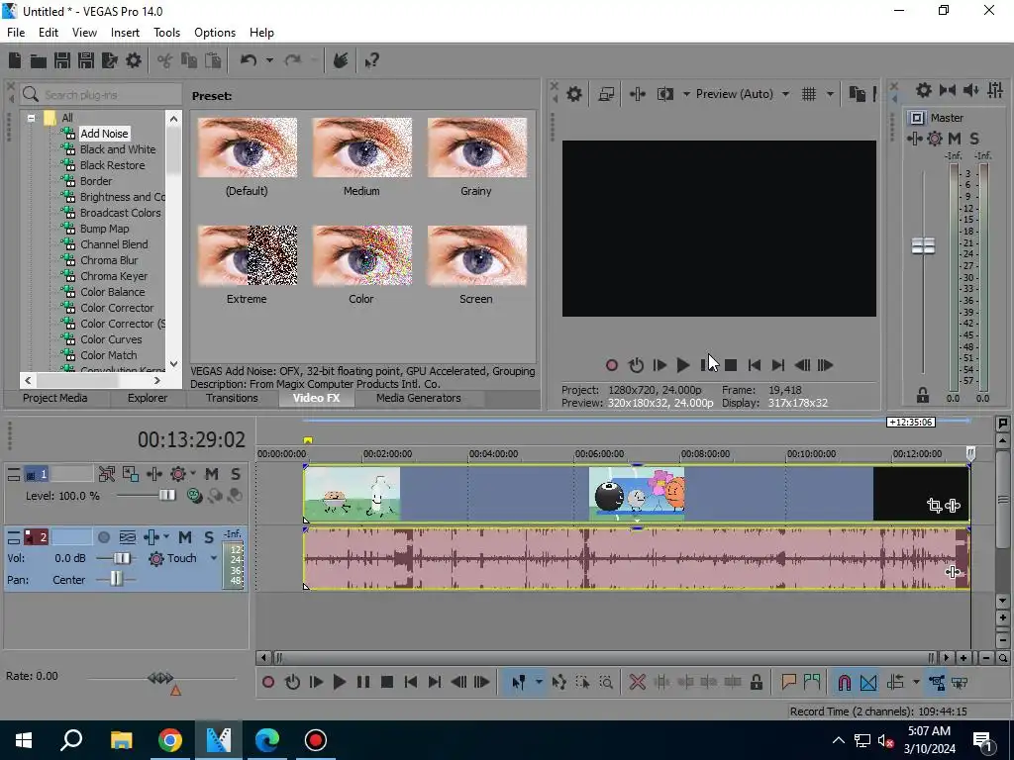Select the Chroma Keyer plug-in
The width and height of the screenshot is (1014, 760).
(114, 276)
